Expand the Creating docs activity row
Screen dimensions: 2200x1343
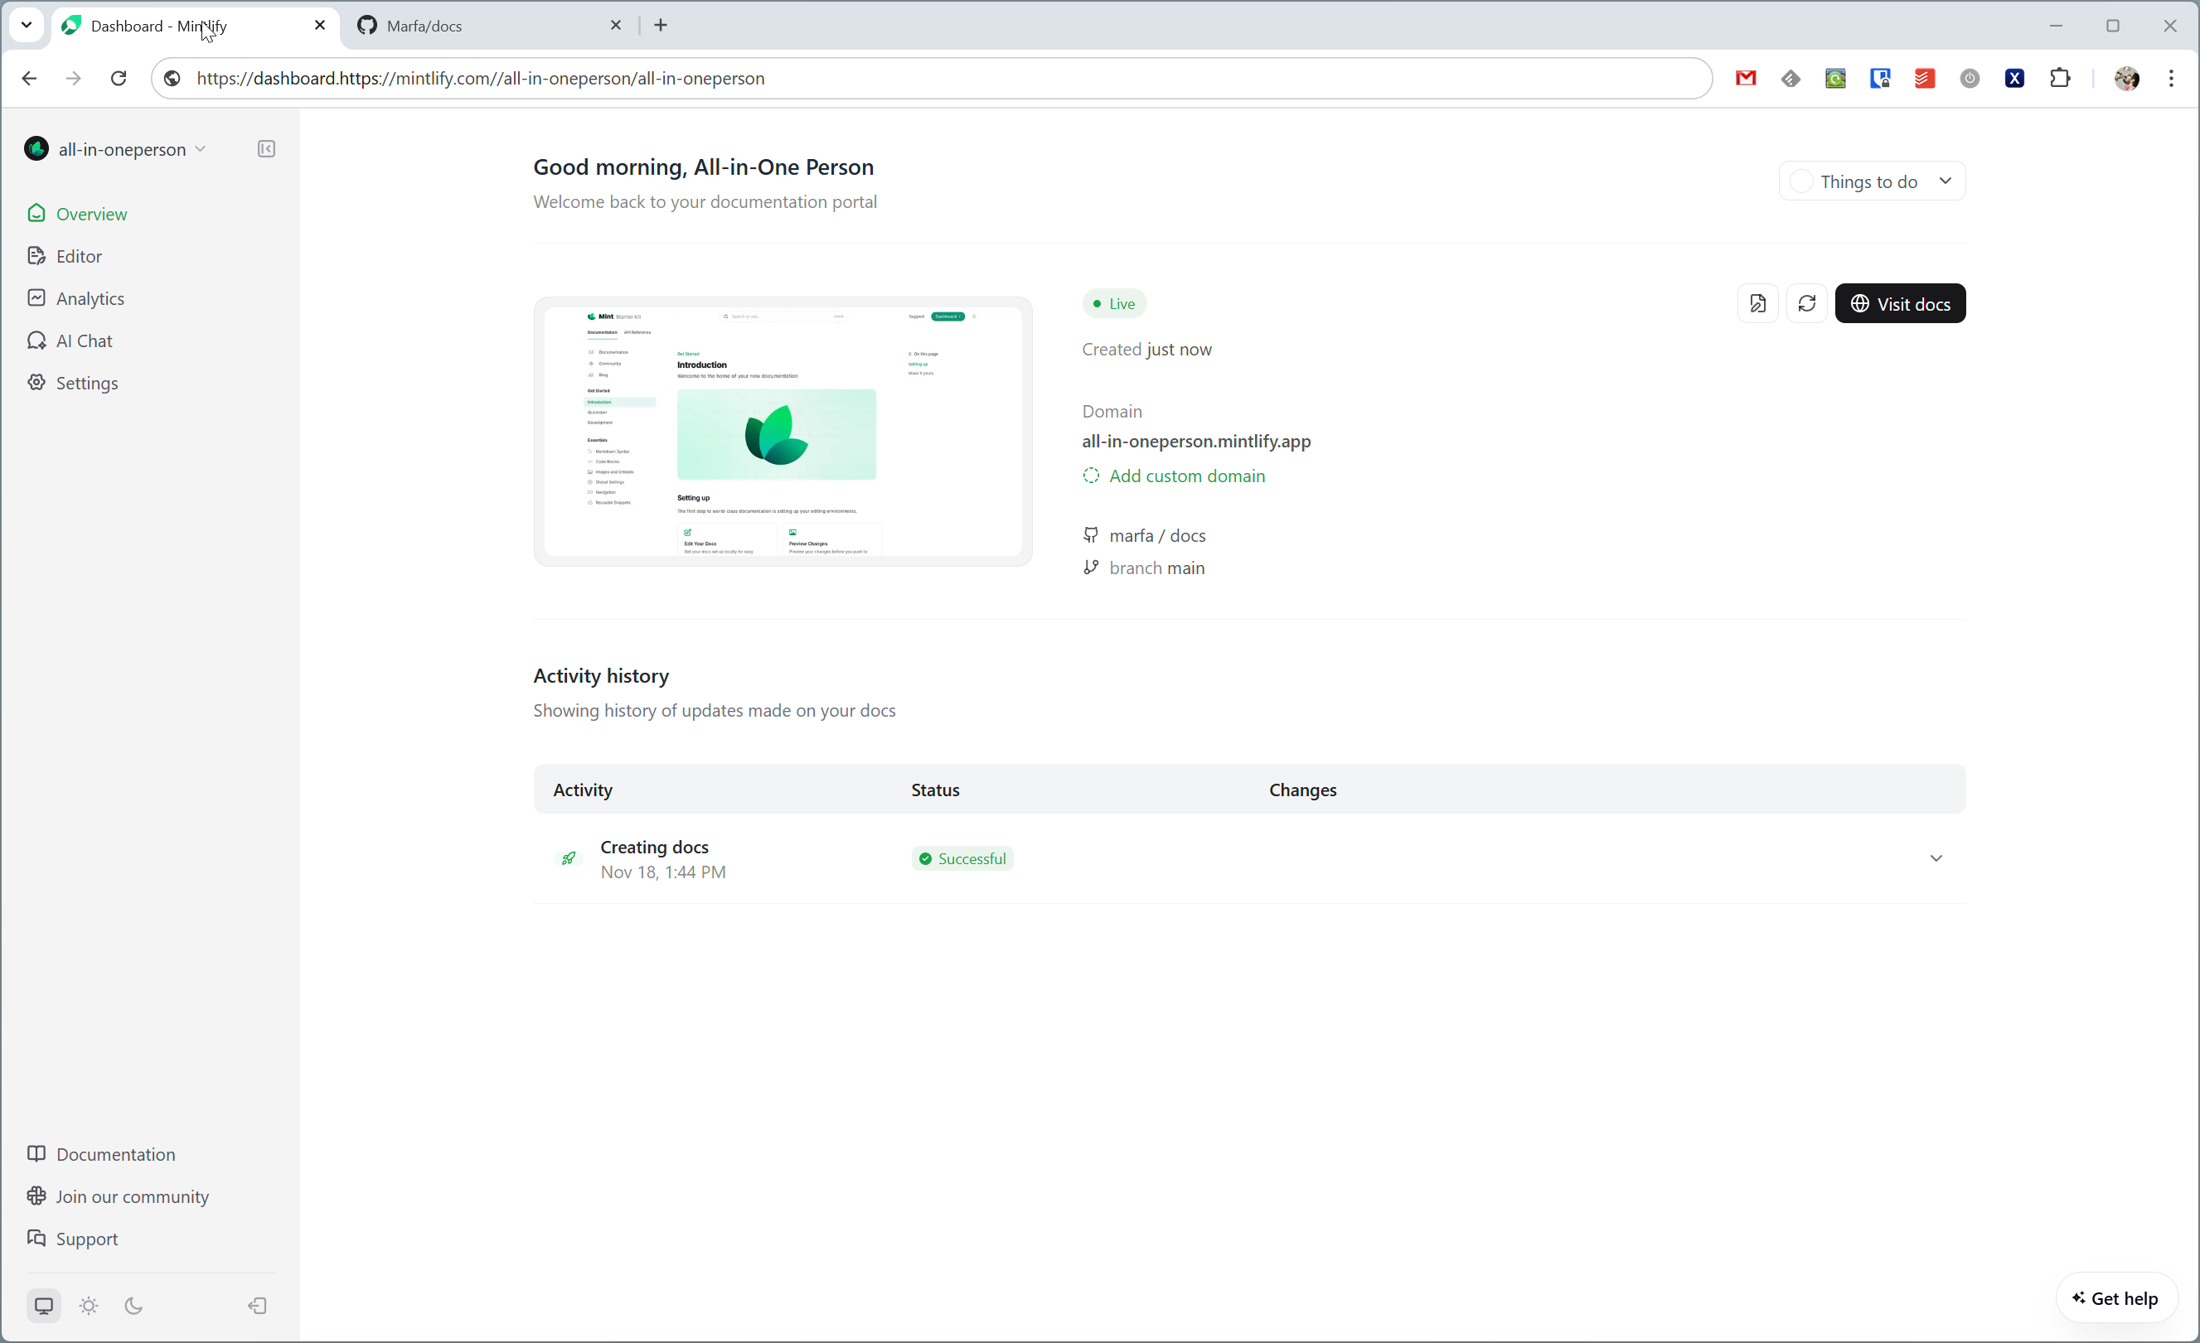point(1935,858)
